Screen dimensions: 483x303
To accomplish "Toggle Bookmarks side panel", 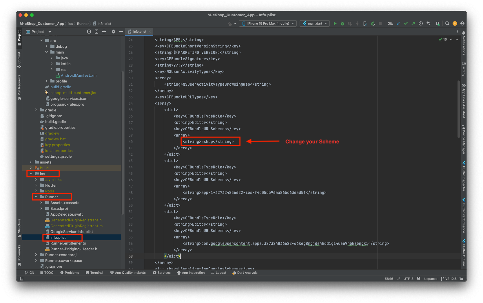I will tap(19, 255).
